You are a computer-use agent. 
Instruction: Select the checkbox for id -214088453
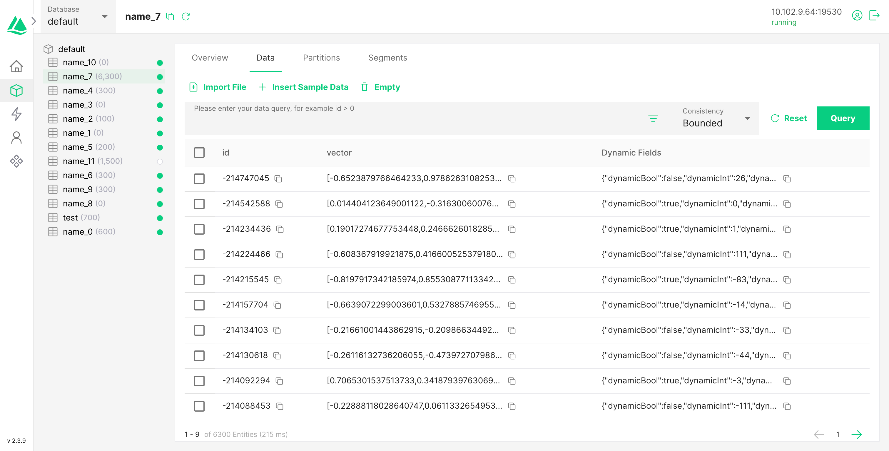[x=199, y=406]
